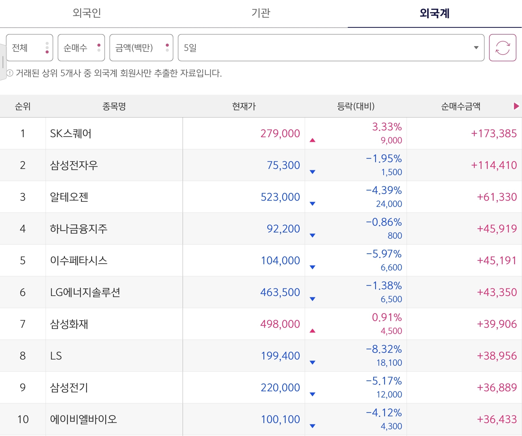Click the +43,350 net buy amount
The height and width of the screenshot is (436, 522).
(497, 292)
